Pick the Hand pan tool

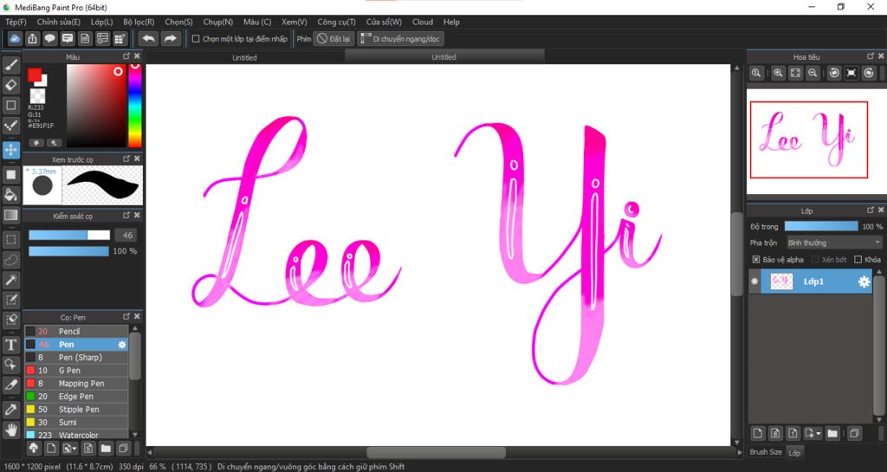pos(10,430)
